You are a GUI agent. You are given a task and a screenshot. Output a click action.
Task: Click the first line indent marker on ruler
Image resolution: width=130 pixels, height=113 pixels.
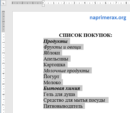(43, 1)
